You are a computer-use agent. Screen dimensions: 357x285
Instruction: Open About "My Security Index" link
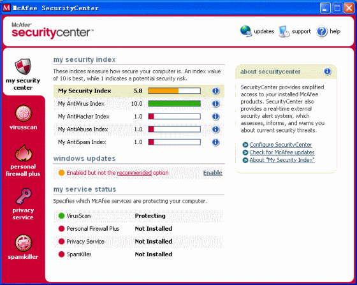click(x=282, y=160)
